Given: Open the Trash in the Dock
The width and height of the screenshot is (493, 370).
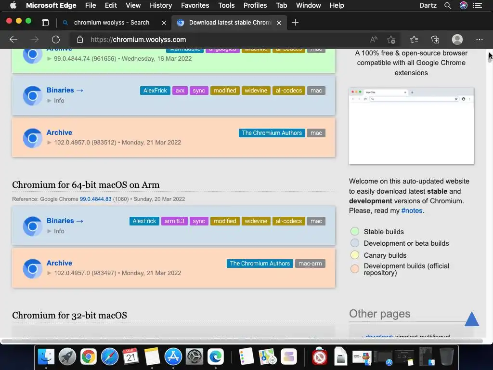Looking at the screenshot, I should click(x=446, y=357).
